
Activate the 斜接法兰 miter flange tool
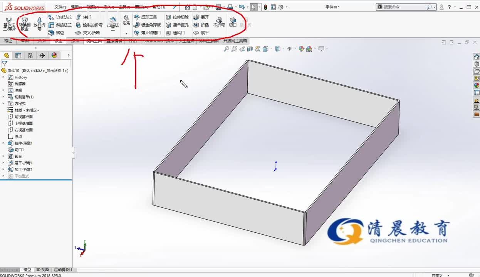pyautogui.click(x=60, y=25)
